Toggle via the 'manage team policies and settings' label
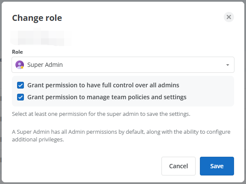The width and height of the screenshot is (246, 184). click(x=107, y=97)
